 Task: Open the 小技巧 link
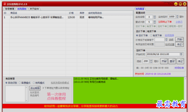[x=179, y=22]
